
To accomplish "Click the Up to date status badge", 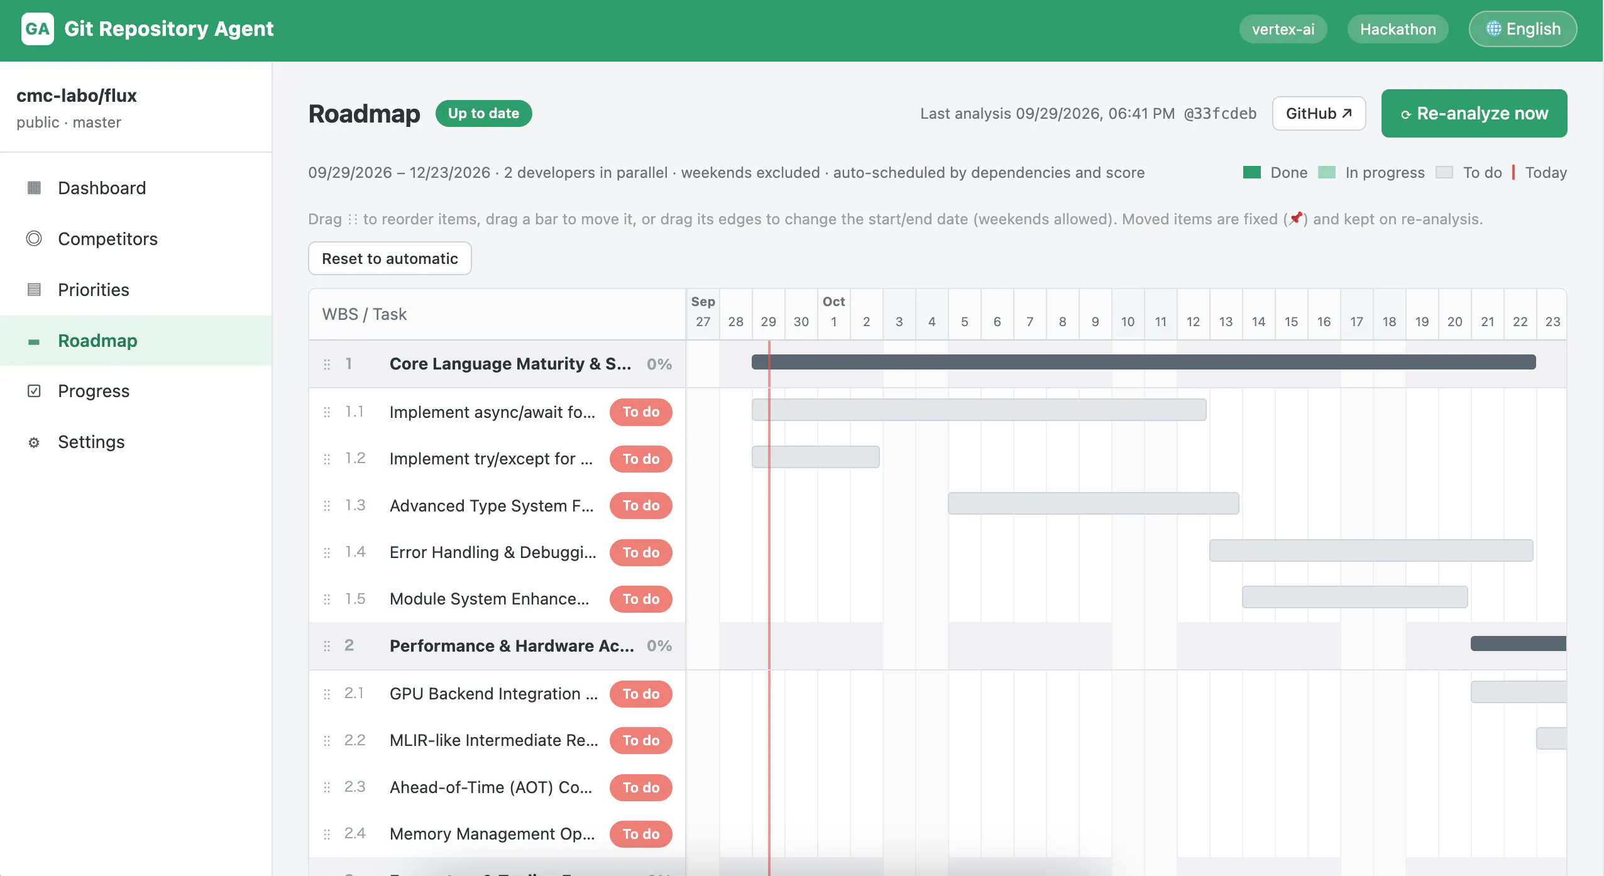I will coord(483,114).
